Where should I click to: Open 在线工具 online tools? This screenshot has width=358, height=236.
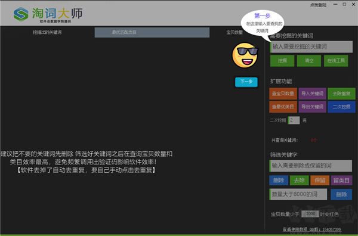336,61
